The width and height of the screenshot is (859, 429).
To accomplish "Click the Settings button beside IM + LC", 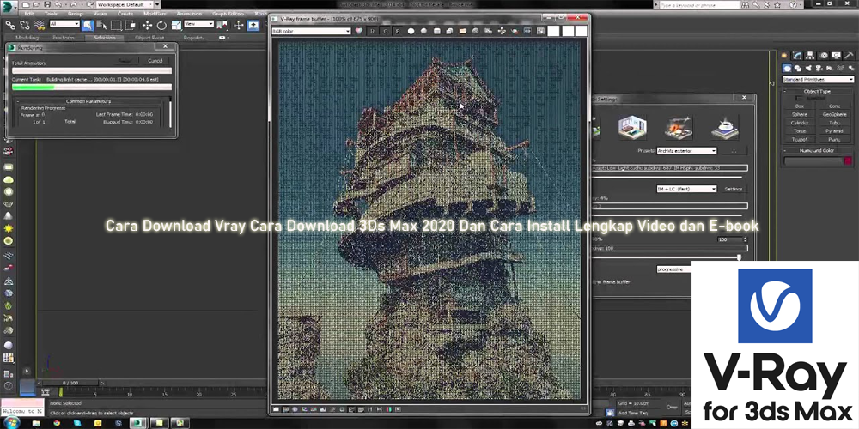I will pos(734,189).
